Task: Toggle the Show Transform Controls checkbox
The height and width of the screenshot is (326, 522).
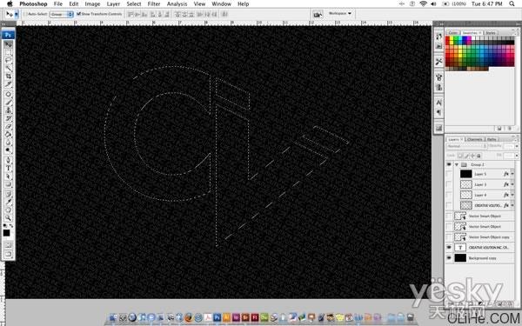Action: pos(79,14)
